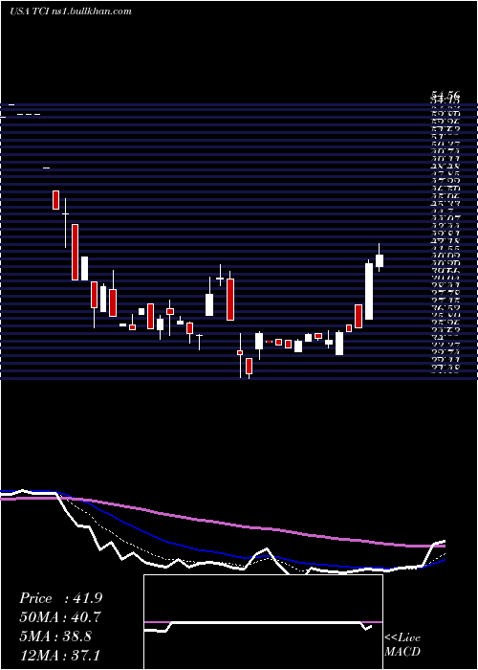
Task: Click the 54.56 top price axis label
Action: pyautogui.click(x=445, y=96)
